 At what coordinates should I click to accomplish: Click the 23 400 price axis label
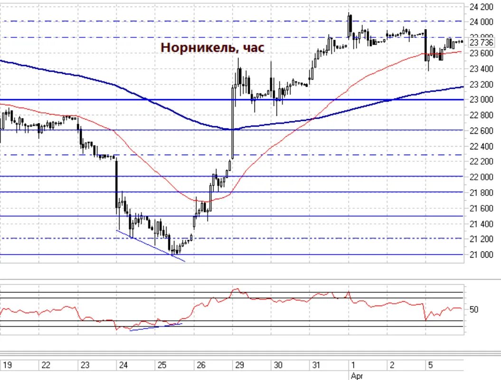point(481,69)
